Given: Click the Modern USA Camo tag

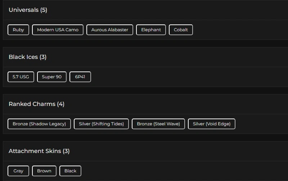Looking at the screenshot, I should [58, 30].
